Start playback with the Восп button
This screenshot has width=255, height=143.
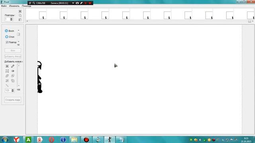coord(10,31)
